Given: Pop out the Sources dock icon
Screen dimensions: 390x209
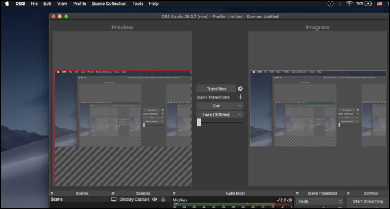Looking at the screenshot, I should click(x=113, y=193).
